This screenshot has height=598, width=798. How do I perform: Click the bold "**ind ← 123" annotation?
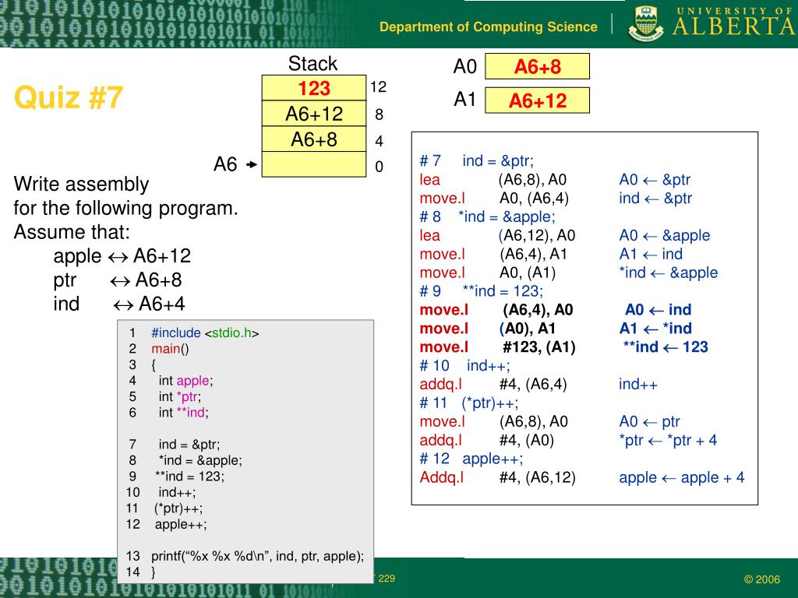coord(666,346)
